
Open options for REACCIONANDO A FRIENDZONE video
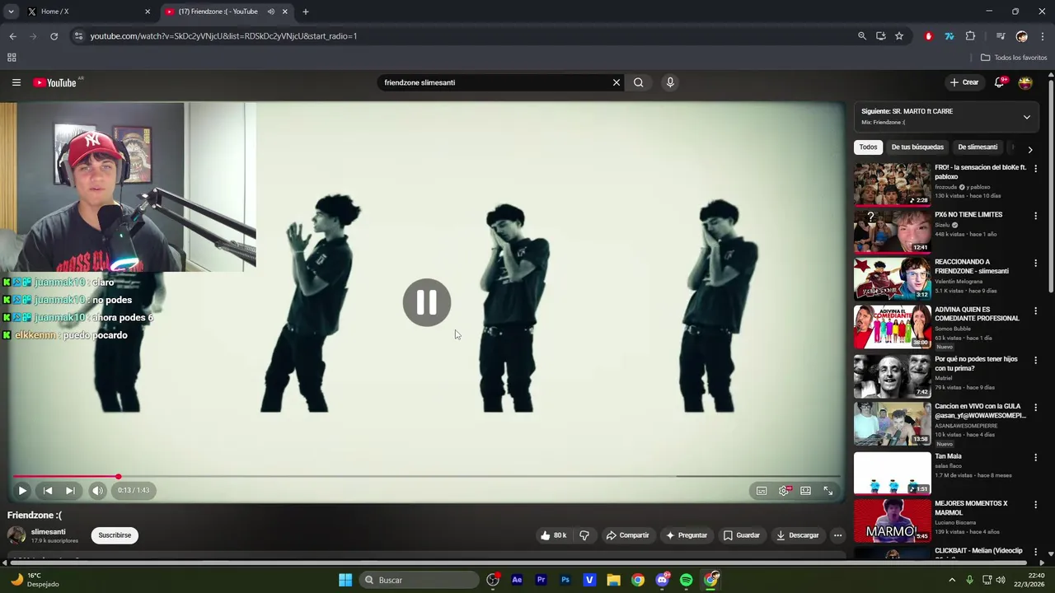click(1035, 263)
